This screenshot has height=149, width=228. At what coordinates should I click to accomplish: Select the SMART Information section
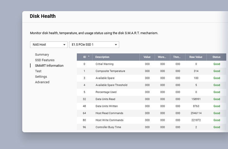click(x=49, y=66)
